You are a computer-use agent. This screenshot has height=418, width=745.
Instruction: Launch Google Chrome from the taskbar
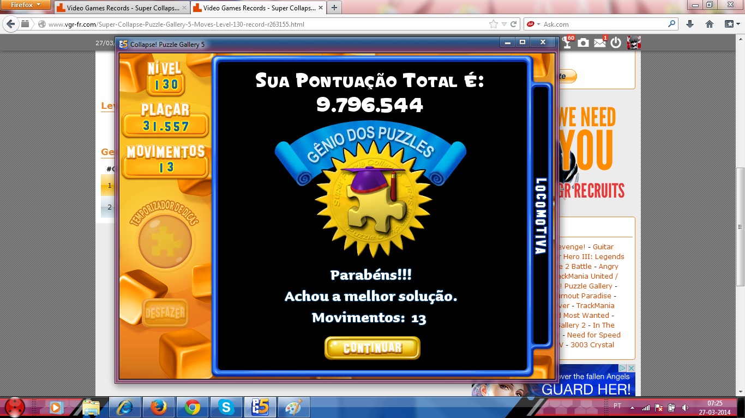192,407
